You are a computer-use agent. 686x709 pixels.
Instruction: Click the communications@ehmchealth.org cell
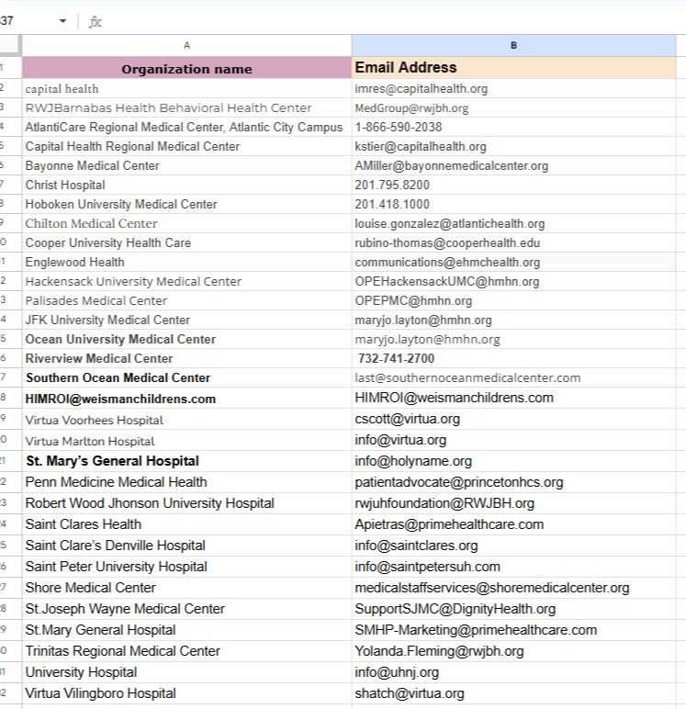coord(447,262)
